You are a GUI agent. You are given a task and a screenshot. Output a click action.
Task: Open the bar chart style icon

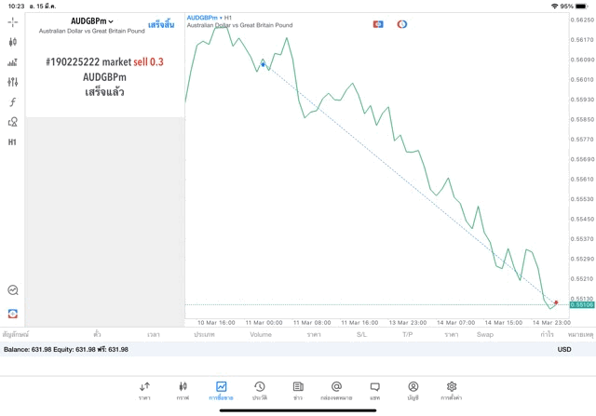click(x=12, y=62)
